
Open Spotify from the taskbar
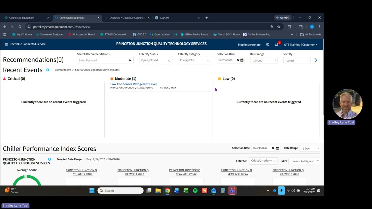click(195, 191)
